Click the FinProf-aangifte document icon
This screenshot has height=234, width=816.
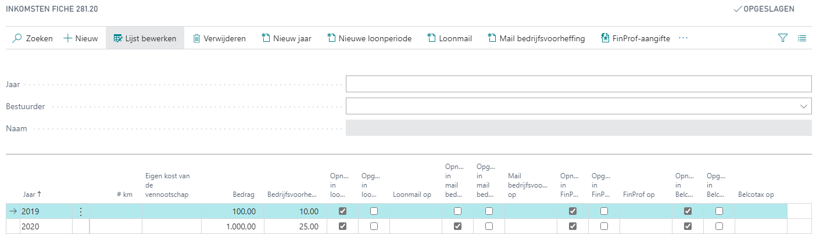click(604, 38)
